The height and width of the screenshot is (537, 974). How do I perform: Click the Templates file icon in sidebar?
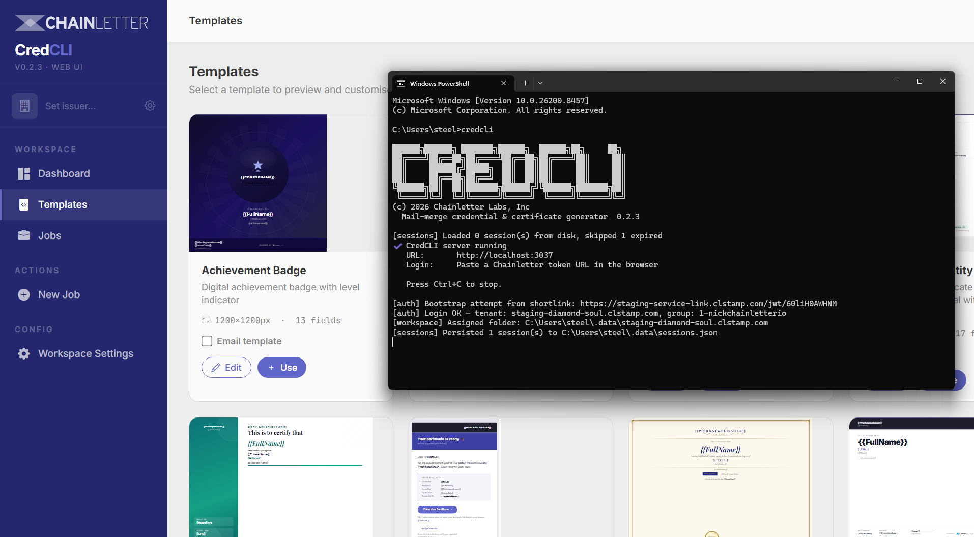coord(24,204)
